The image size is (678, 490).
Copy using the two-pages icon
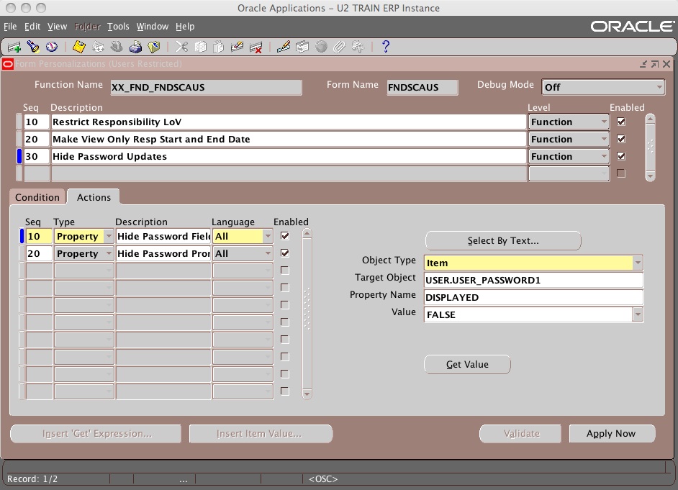pos(200,47)
